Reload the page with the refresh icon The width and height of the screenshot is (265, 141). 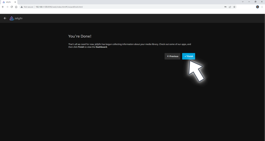(x=12, y=7)
